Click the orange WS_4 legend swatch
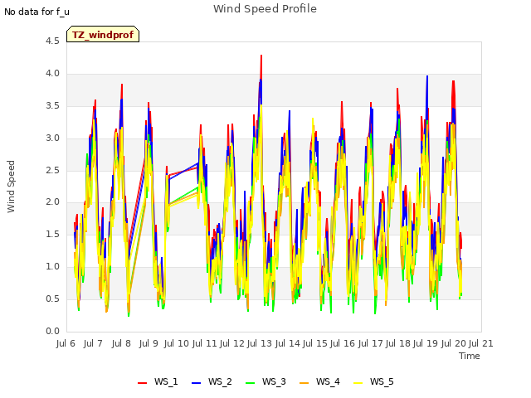 pos(304,382)
